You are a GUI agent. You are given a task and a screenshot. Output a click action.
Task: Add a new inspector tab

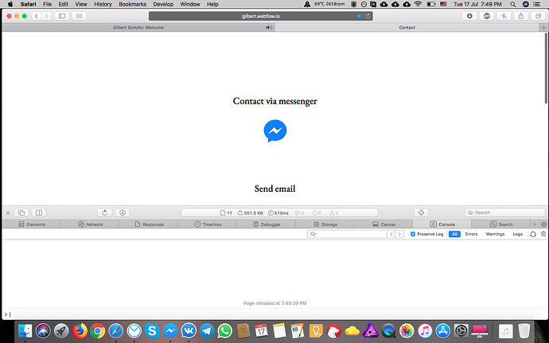click(535, 224)
